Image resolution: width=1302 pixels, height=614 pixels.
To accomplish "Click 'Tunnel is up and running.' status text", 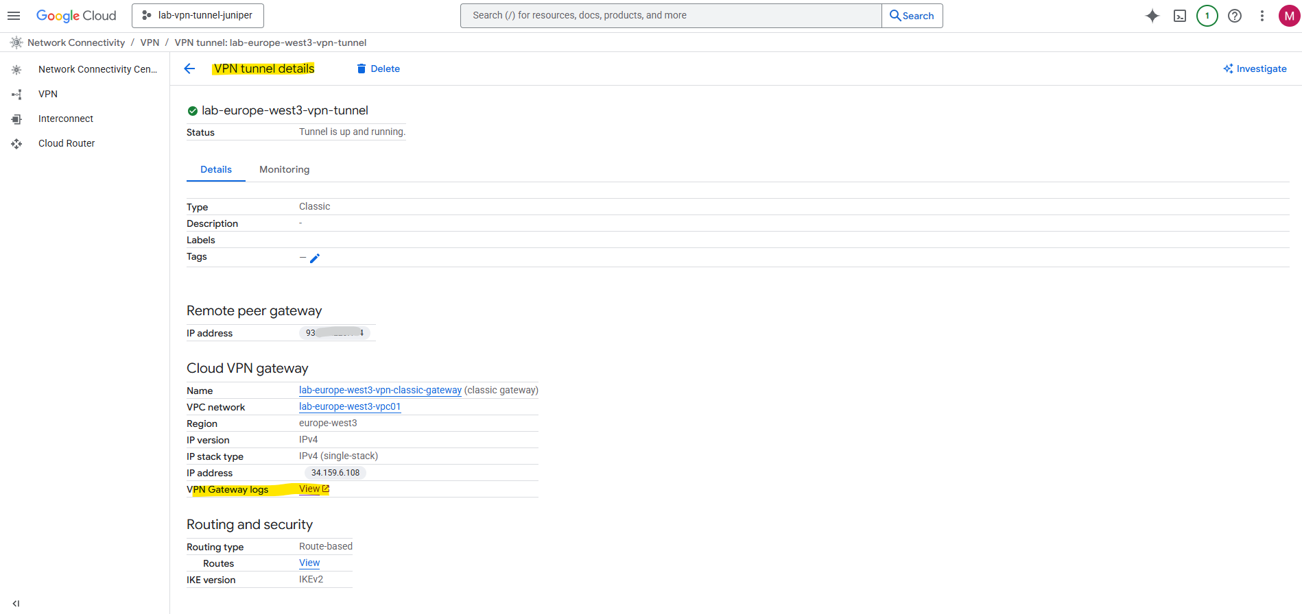I will (x=352, y=132).
